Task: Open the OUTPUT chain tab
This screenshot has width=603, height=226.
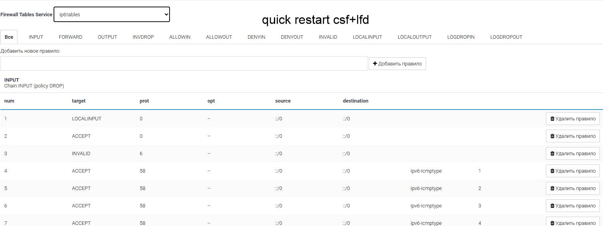Action: tap(107, 37)
